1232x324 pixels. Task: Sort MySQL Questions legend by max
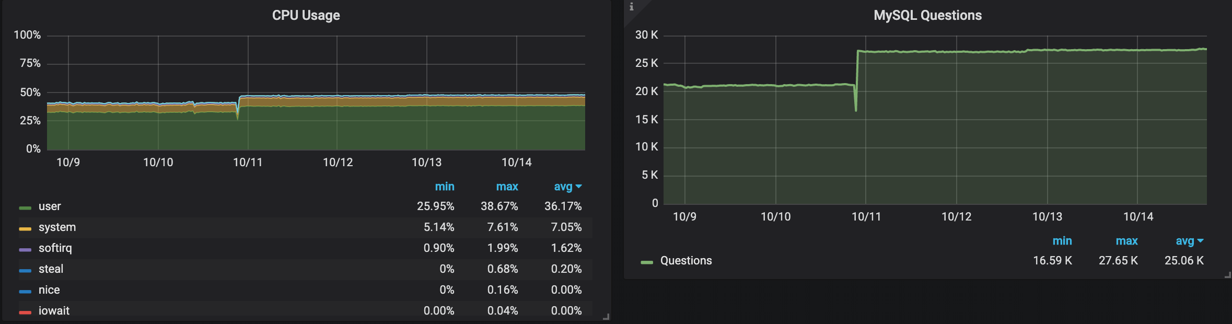(1126, 241)
